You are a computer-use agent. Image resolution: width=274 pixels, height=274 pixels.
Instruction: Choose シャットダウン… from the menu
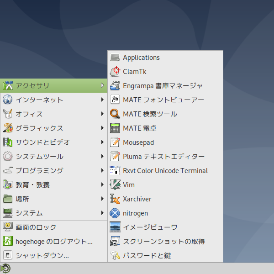click(54, 255)
